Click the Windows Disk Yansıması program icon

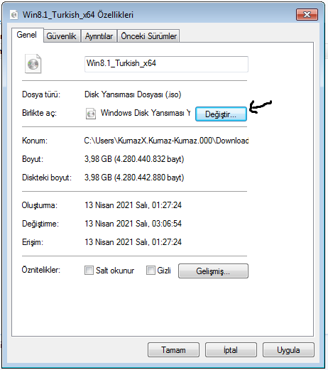coord(91,114)
